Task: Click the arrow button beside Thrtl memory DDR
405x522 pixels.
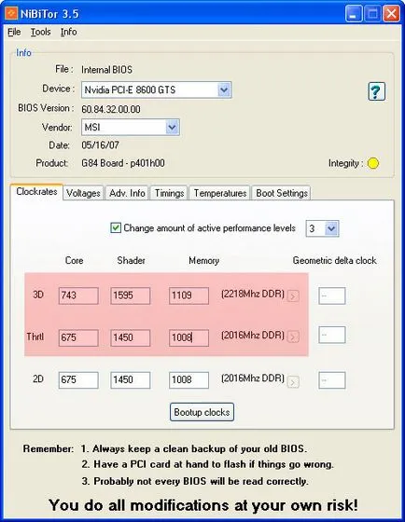Action: [293, 337]
